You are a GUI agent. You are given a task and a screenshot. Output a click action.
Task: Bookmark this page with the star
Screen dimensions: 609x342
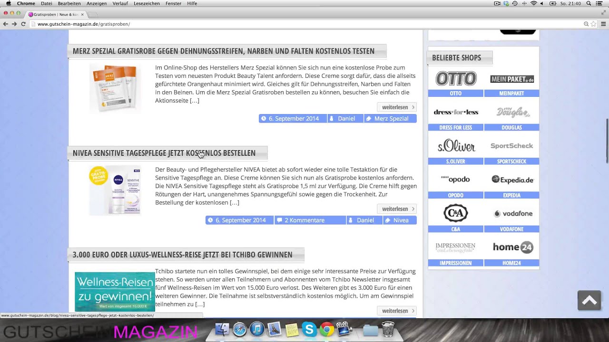(593, 24)
